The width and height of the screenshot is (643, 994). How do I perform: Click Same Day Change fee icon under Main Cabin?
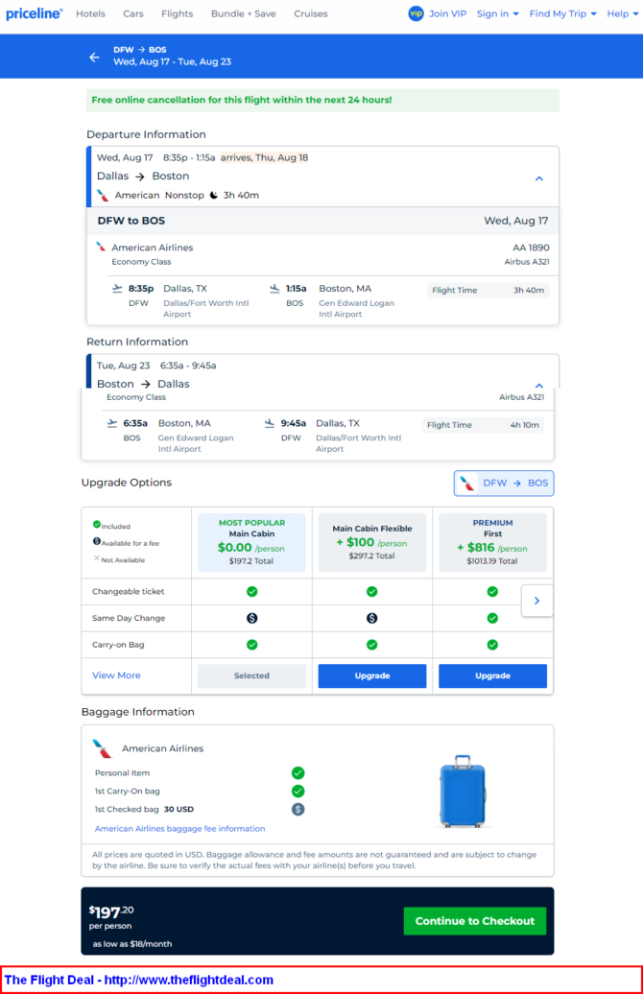(x=251, y=618)
